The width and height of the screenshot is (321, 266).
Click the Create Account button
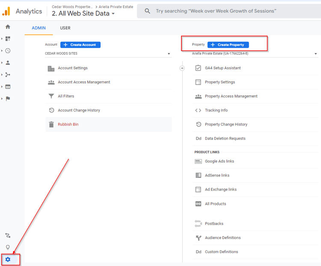(80, 45)
